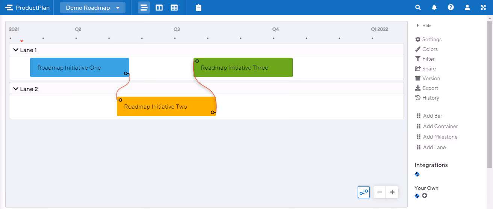Select the Roadmap Initiative Three bar
The height and width of the screenshot is (209, 493).
click(x=243, y=67)
